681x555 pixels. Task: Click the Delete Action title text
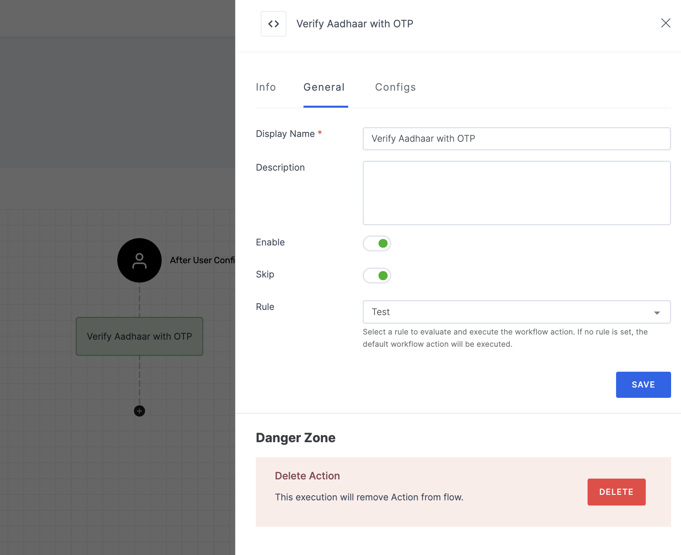click(x=307, y=476)
